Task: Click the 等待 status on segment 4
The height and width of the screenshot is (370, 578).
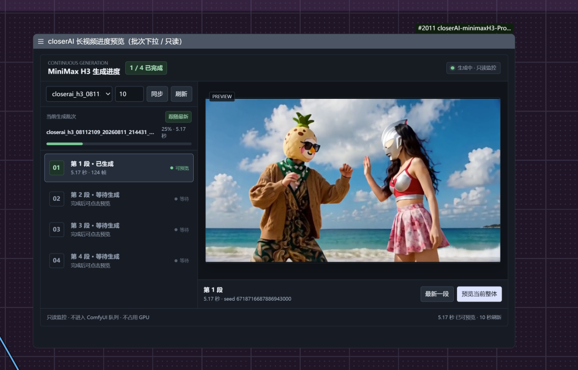Action: tap(182, 261)
